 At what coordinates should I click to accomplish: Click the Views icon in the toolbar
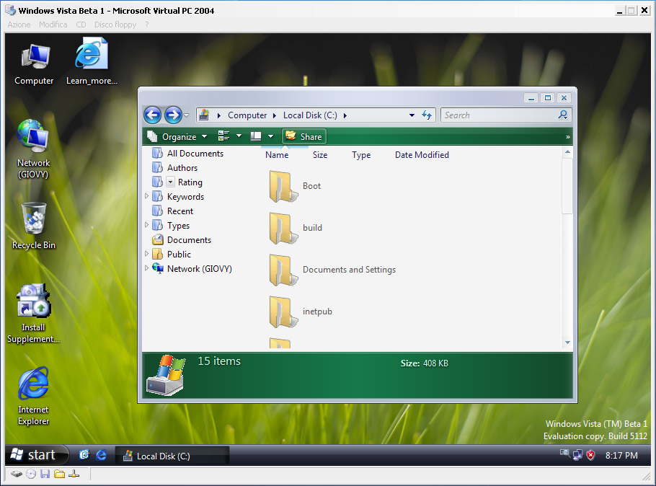[223, 136]
